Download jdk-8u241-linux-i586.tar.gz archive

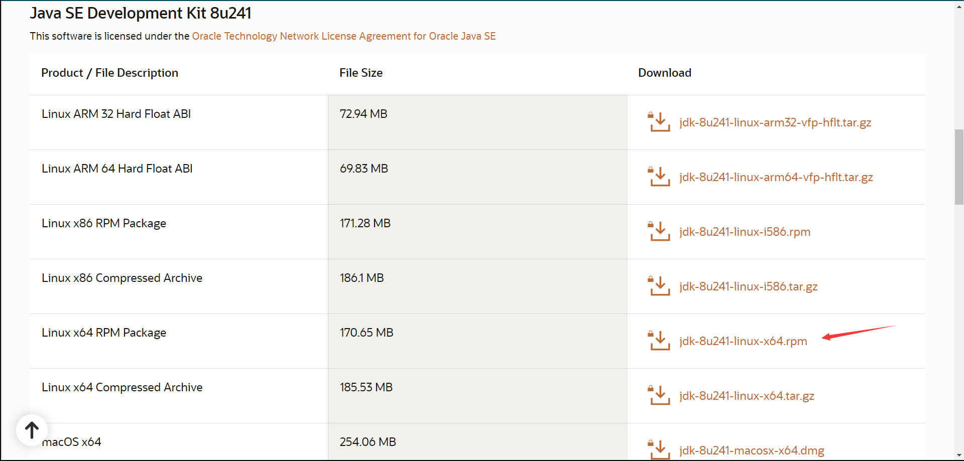[x=748, y=287]
